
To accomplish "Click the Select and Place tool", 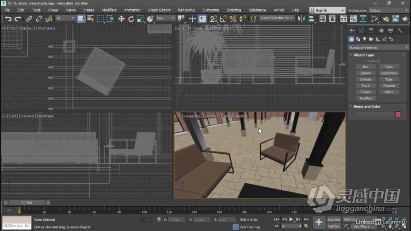I will coord(150,19).
